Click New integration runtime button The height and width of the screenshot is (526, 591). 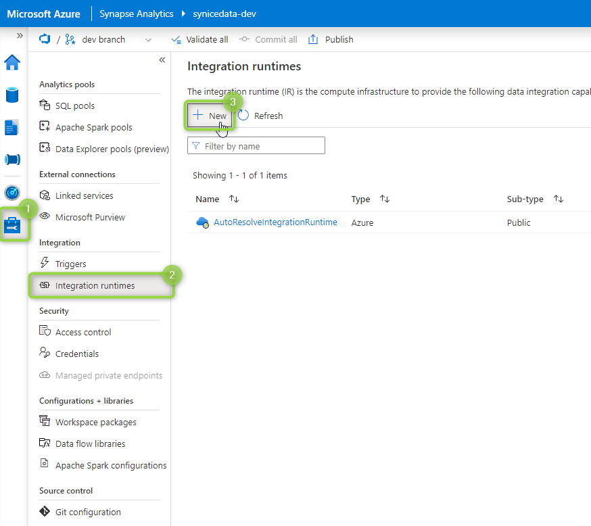[210, 116]
